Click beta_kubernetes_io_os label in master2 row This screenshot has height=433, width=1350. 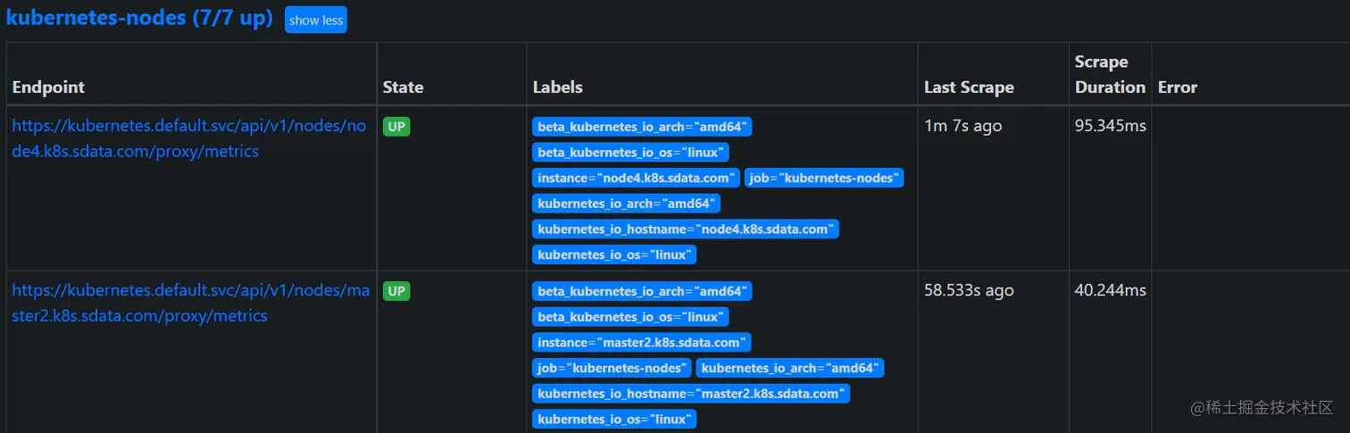click(x=631, y=317)
